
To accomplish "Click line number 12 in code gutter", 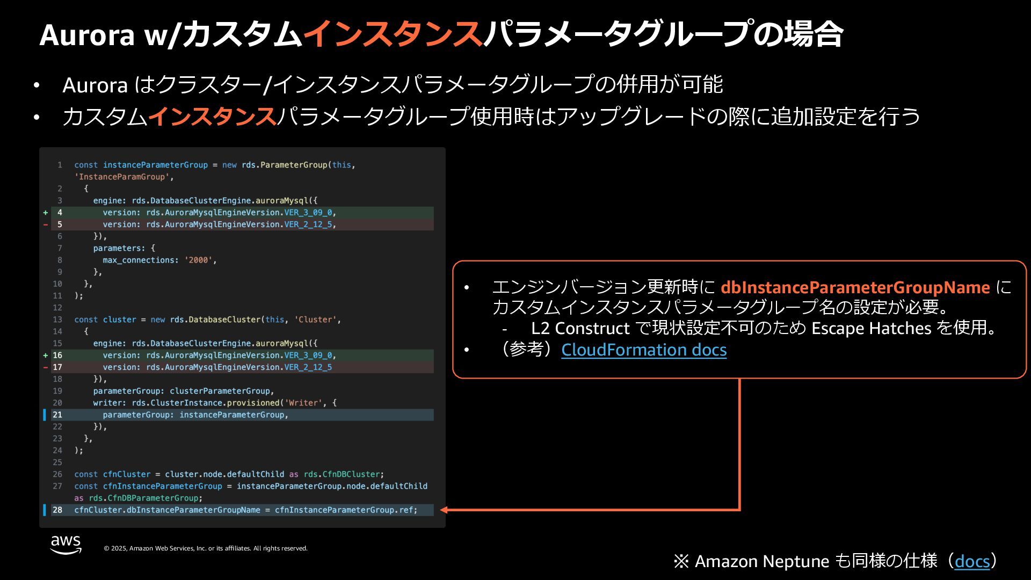I will pyautogui.click(x=57, y=308).
